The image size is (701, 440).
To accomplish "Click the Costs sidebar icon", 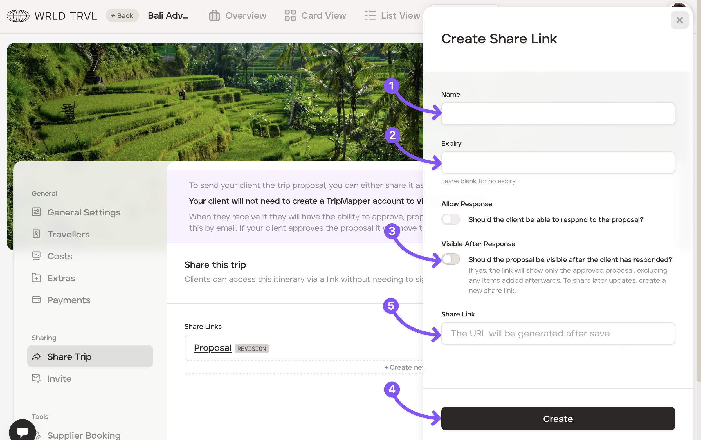I will [36, 256].
